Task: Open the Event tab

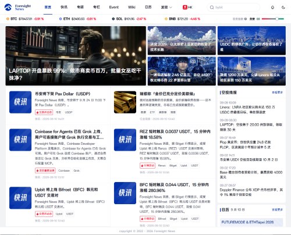Action: [x=113, y=7]
